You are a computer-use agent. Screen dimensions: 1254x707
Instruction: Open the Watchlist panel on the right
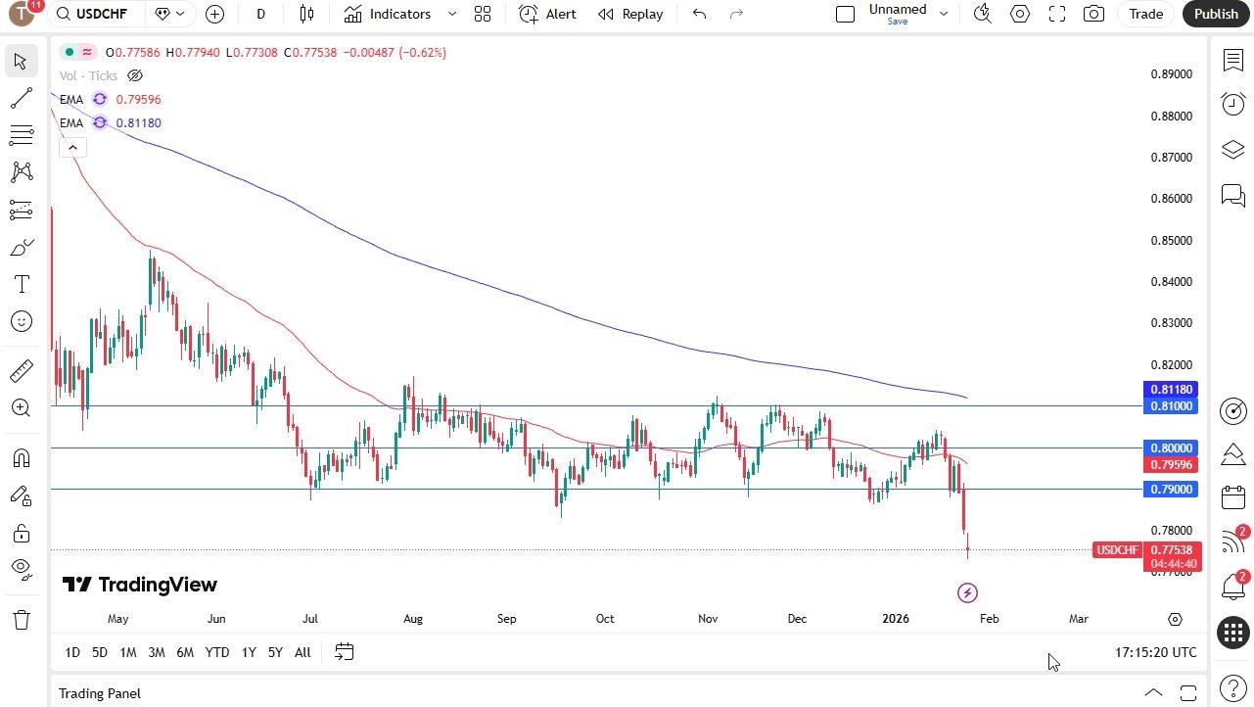(1232, 60)
